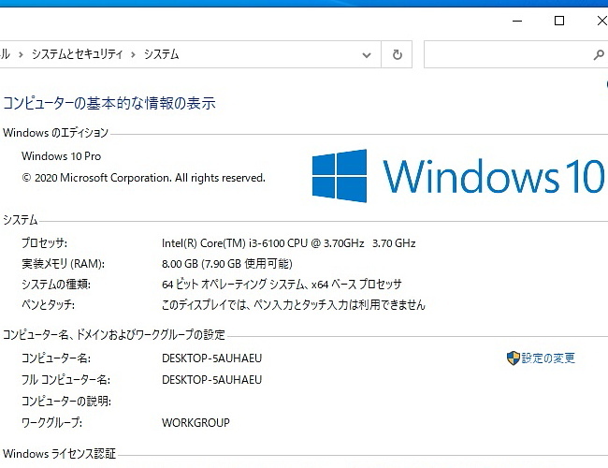Click the search magnifier icon
The image size is (608, 468).
pyautogui.click(x=599, y=54)
